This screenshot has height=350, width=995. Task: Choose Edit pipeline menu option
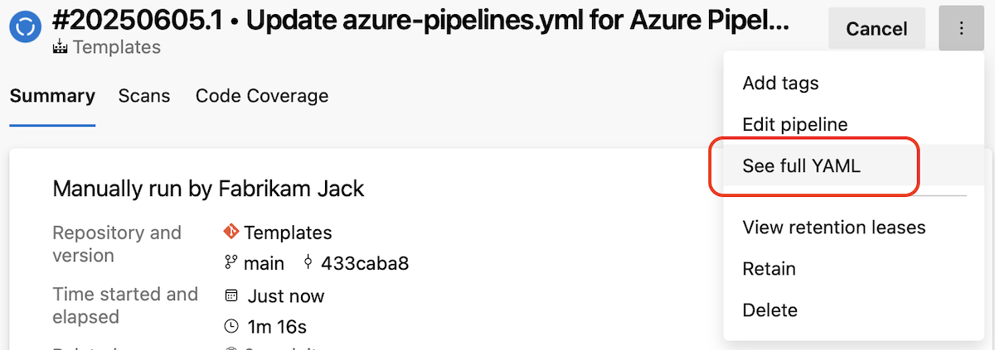(x=795, y=124)
